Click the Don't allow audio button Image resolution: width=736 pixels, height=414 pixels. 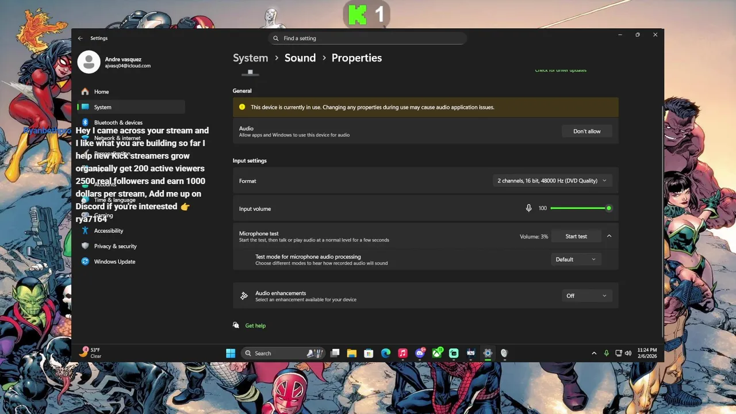coord(586,131)
